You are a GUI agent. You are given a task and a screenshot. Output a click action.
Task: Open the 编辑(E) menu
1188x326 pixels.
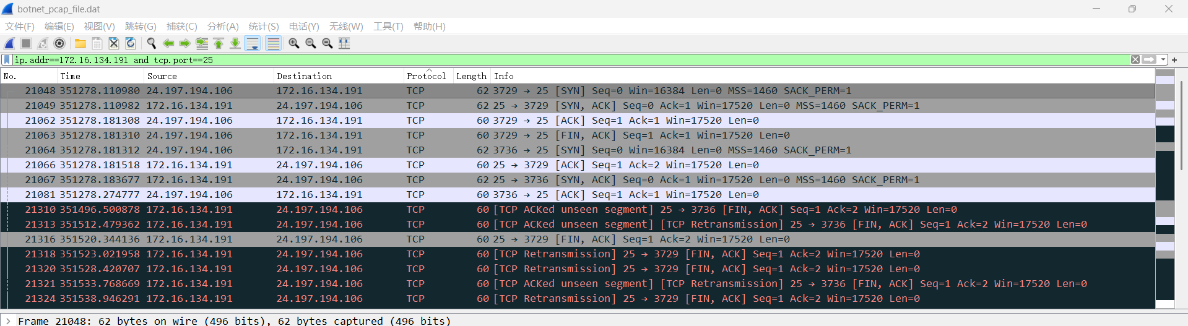click(59, 27)
